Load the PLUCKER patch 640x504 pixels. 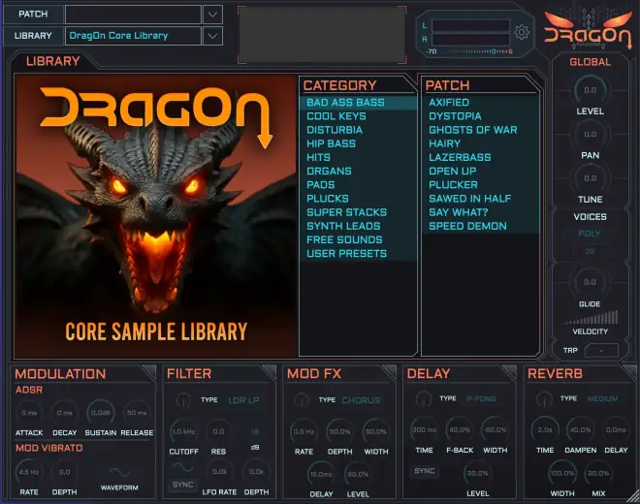tap(480, 185)
